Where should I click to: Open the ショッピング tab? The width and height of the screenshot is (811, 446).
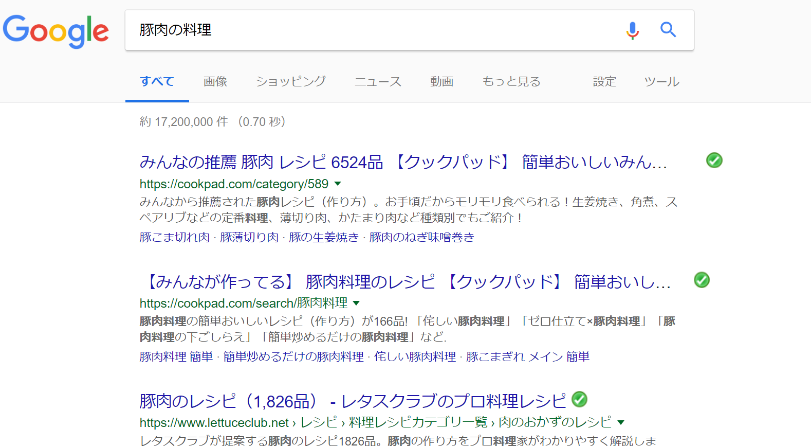coord(291,81)
